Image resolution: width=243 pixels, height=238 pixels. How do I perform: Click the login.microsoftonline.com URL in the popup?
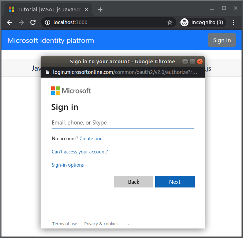coord(125,72)
